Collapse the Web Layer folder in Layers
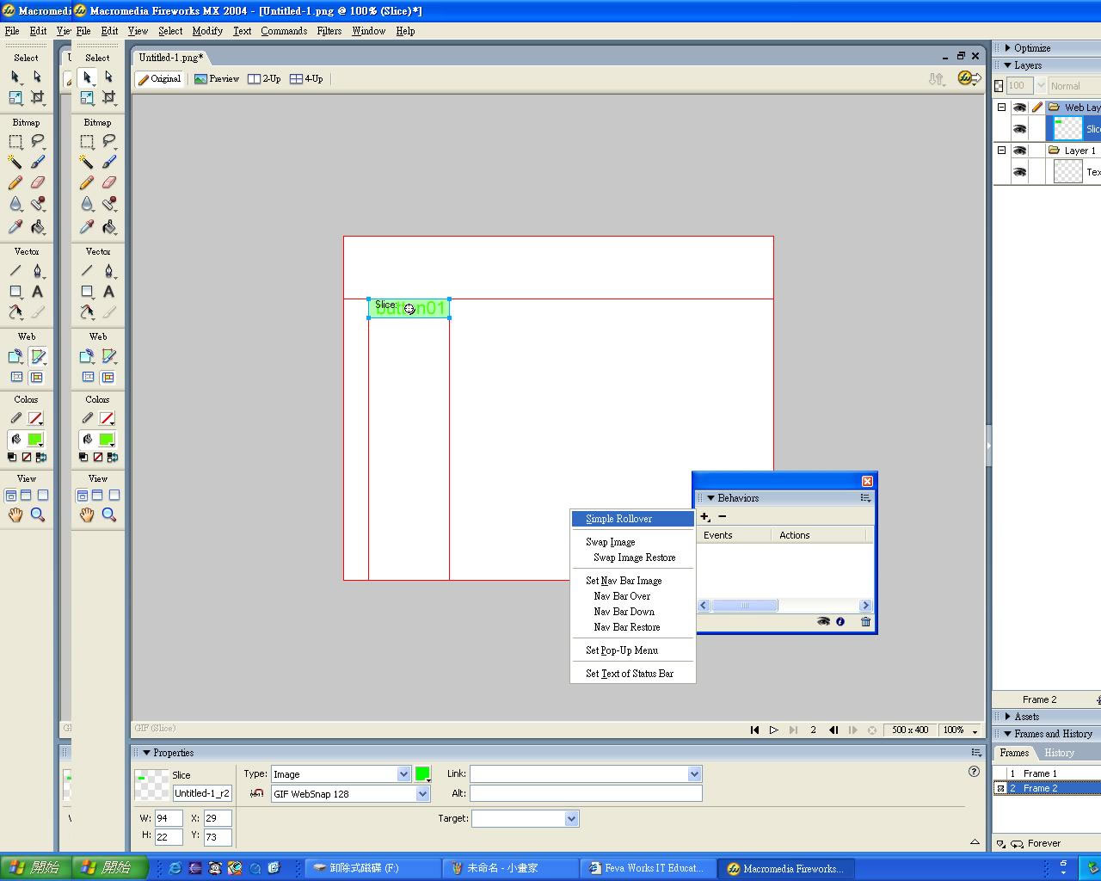 point(1001,108)
